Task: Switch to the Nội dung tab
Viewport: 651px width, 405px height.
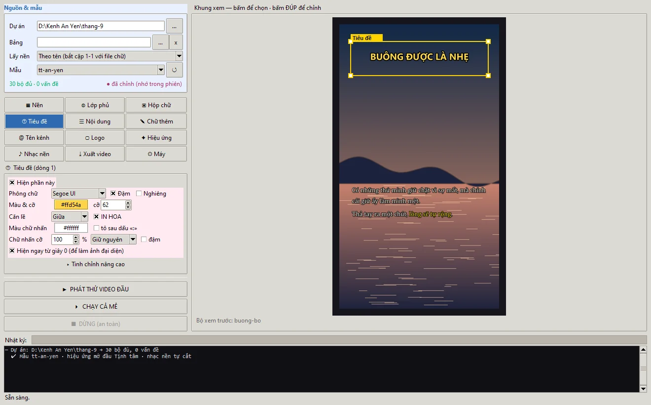Action: pos(95,121)
